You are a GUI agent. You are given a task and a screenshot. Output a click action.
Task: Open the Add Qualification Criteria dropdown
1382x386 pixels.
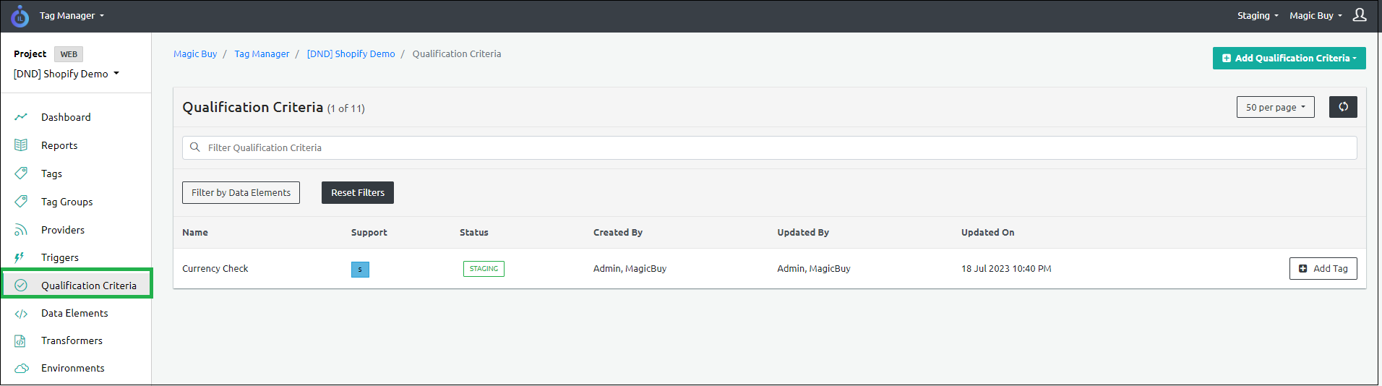[1289, 59]
